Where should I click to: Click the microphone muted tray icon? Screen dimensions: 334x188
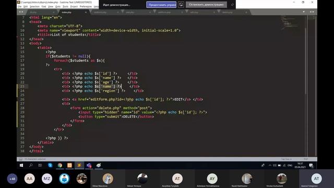click(263, 165)
